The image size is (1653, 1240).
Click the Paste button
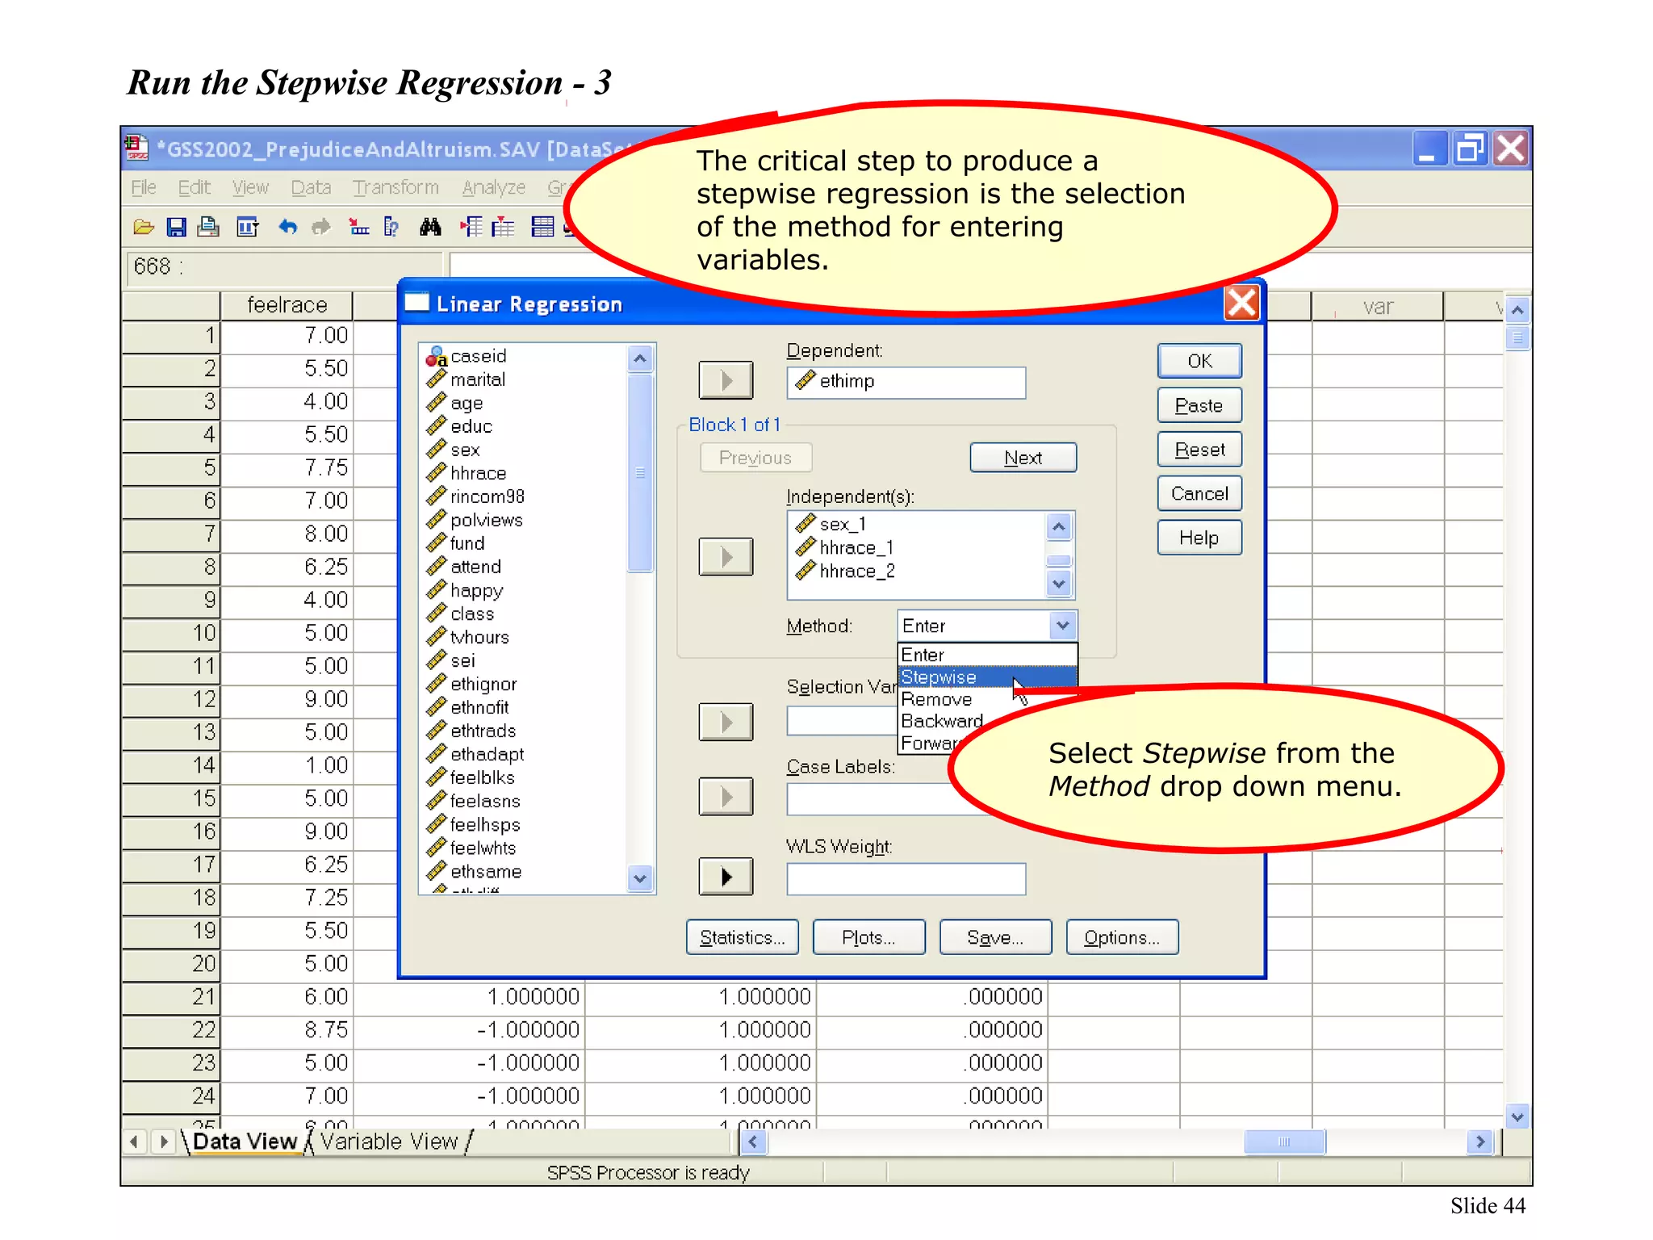1199,405
